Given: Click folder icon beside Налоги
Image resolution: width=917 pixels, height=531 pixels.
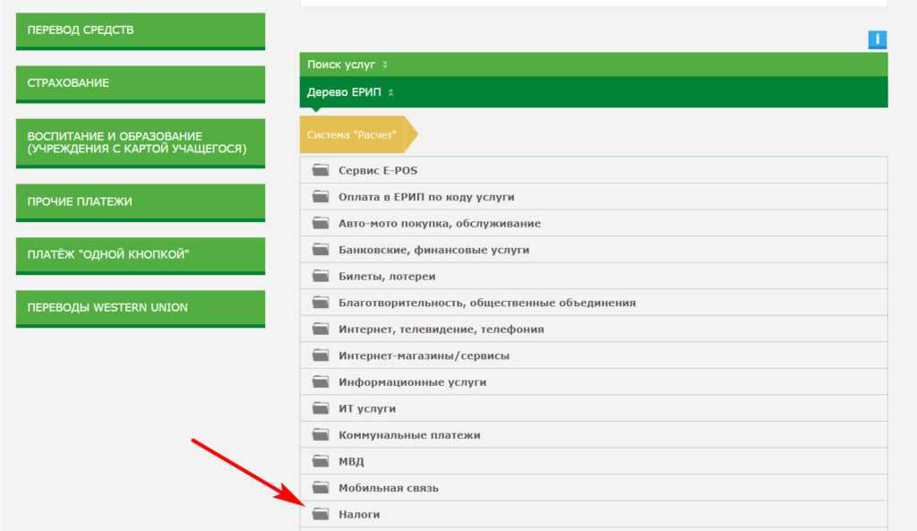Looking at the screenshot, I should 321,515.
